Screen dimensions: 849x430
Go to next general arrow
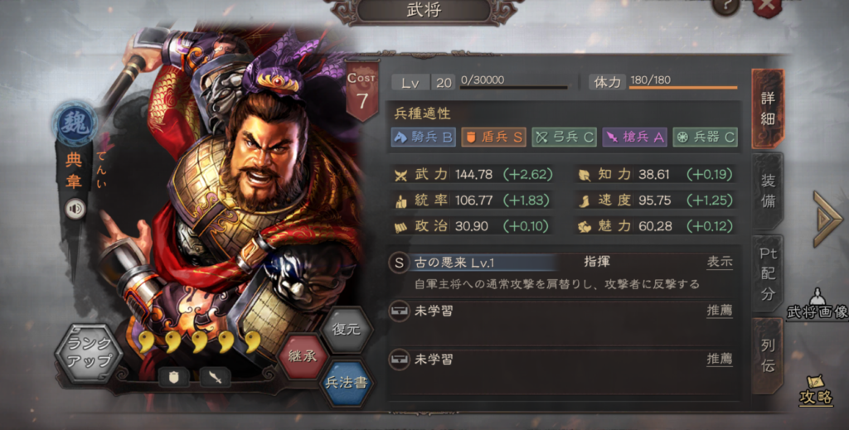coord(828,219)
